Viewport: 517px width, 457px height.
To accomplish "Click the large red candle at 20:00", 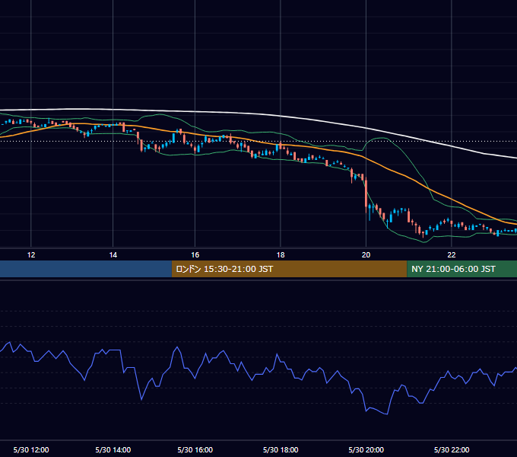I will click(366, 193).
